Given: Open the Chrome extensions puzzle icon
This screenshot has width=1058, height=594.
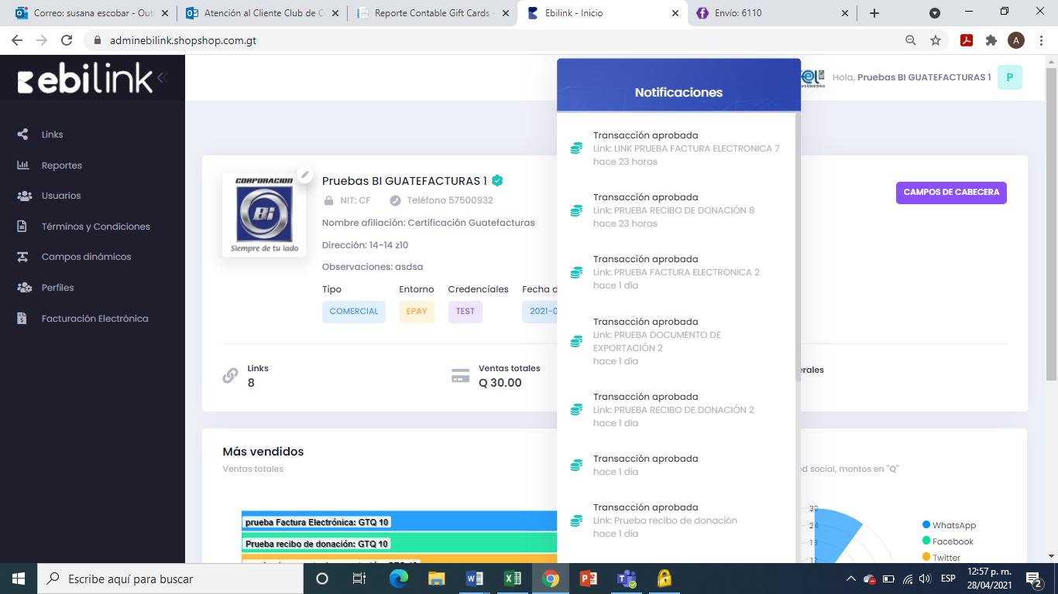Looking at the screenshot, I should [x=991, y=40].
